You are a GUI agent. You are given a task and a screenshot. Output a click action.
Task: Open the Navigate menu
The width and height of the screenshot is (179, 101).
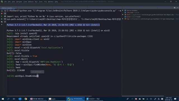point(19,2)
